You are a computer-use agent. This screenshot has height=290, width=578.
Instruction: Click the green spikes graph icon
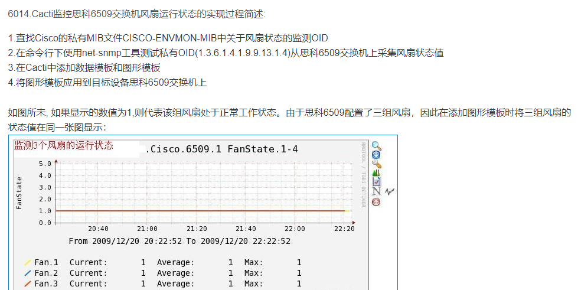(x=376, y=172)
